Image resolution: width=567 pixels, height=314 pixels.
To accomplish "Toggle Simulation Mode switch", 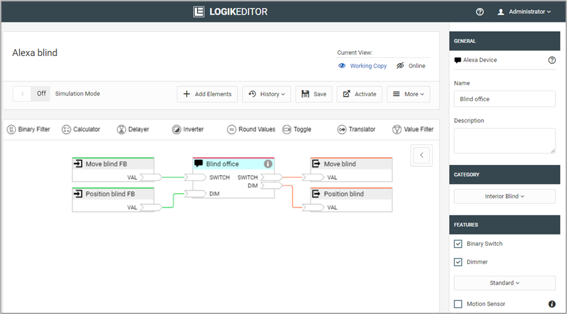I will coord(31,94).
